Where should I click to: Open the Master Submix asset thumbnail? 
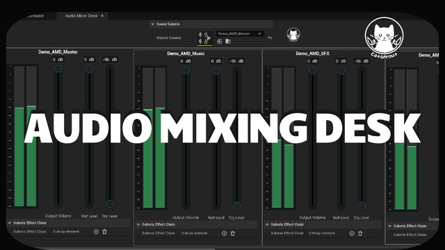[205, 37]
